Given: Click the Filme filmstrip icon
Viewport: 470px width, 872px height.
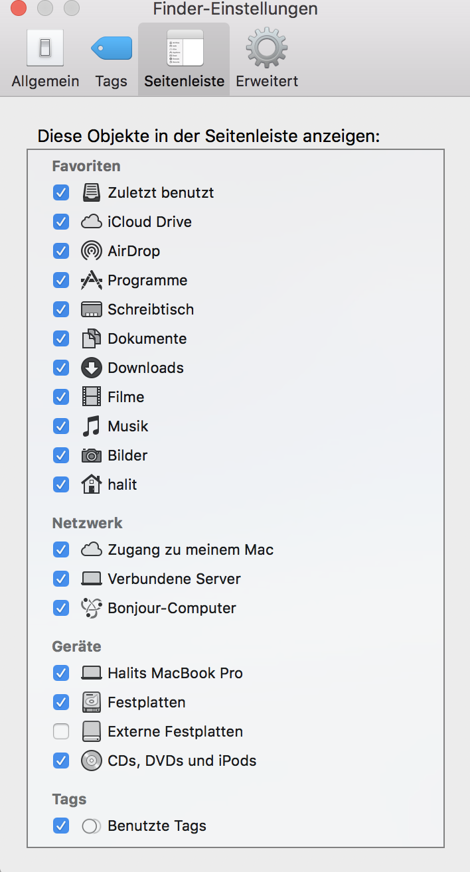Looking at the screenshot, I should pyautogui.click(x=92, y=397).
